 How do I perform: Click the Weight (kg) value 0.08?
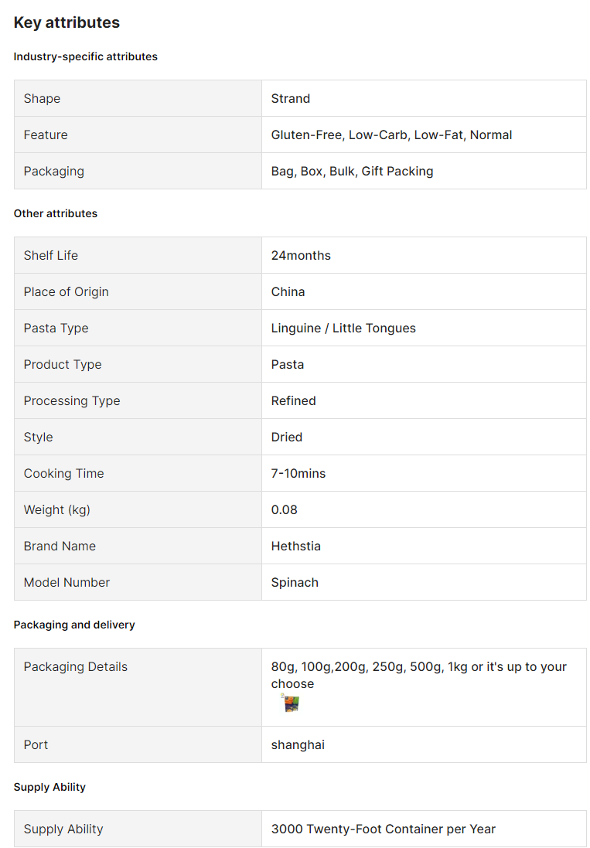click(x=284, y=509)
